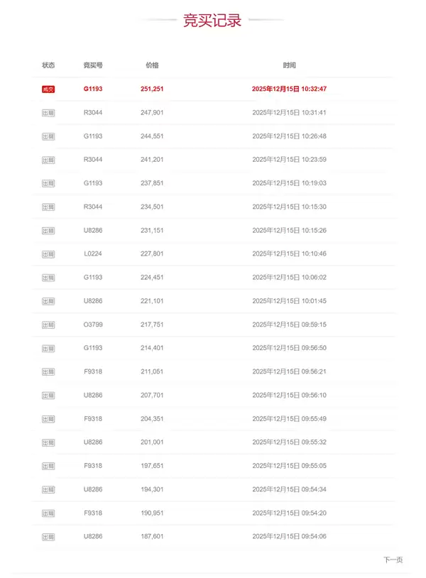The width and height of the screenshot is (426, 578).
Task: Select the 出局 badge for bid 227,801
Action: tap(48, 253)
